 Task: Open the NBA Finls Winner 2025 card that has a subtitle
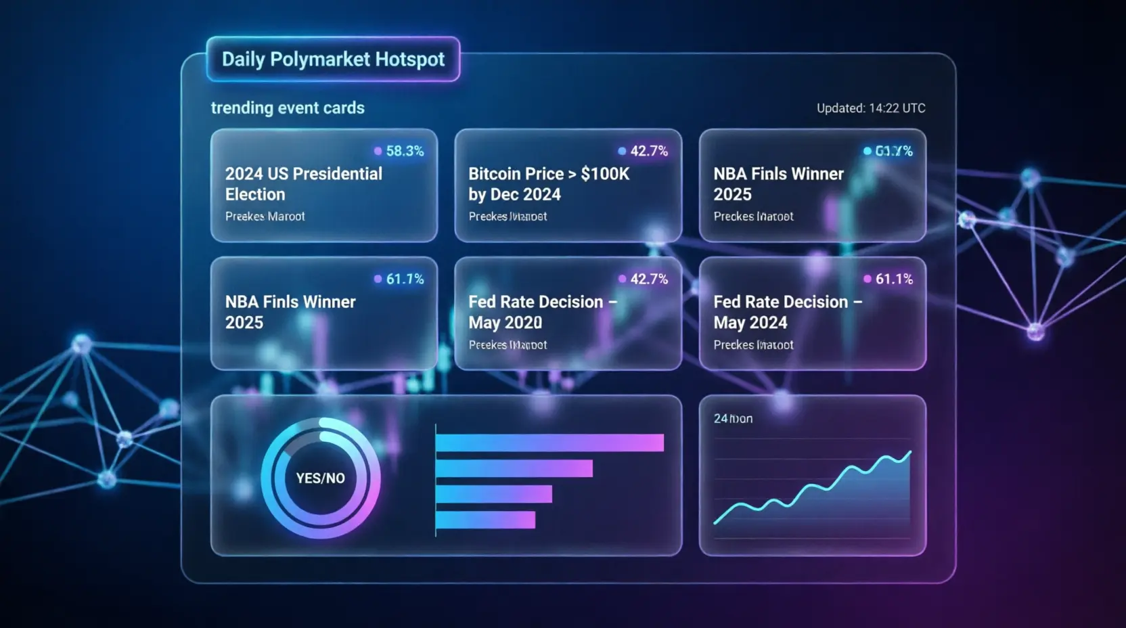pos(813,185)
